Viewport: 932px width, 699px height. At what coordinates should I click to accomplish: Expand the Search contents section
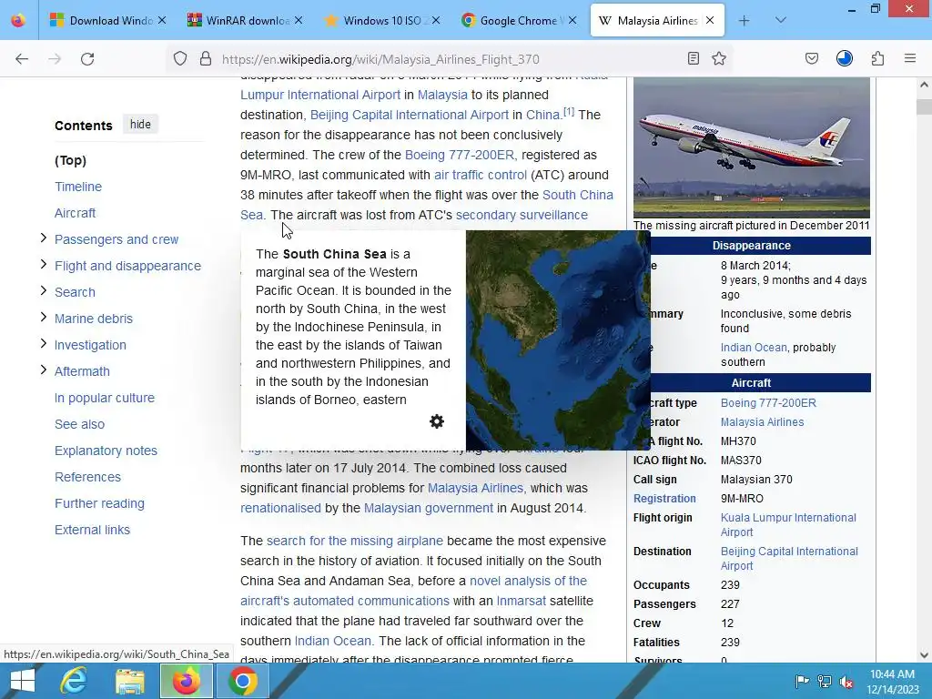click(x=44, y=290)
